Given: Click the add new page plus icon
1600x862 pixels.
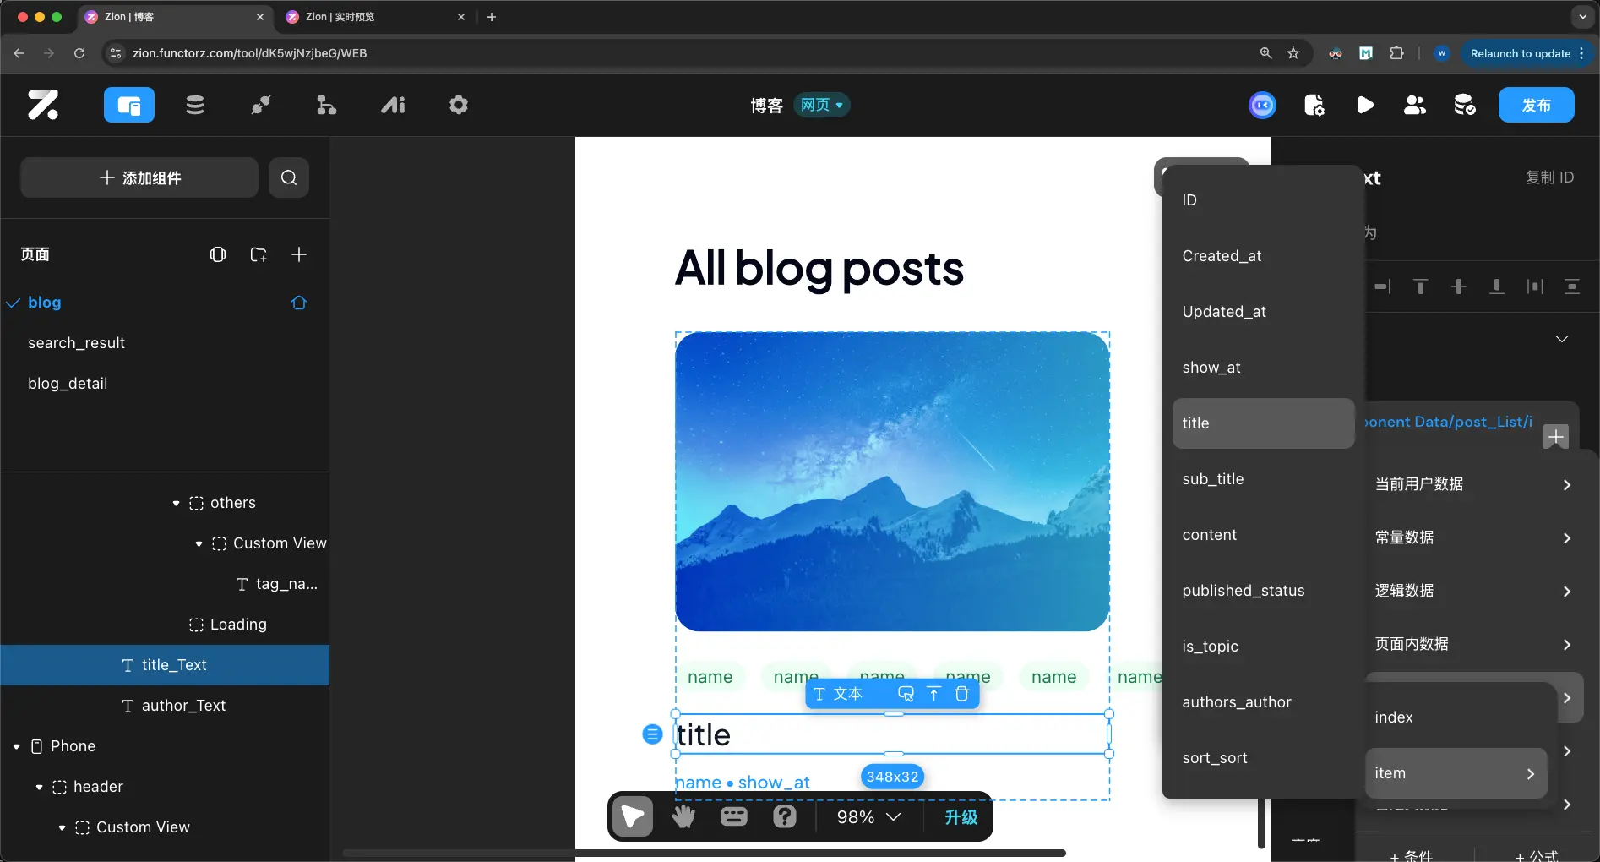Looking at the screenshot, I should click(x=299, y=254).
